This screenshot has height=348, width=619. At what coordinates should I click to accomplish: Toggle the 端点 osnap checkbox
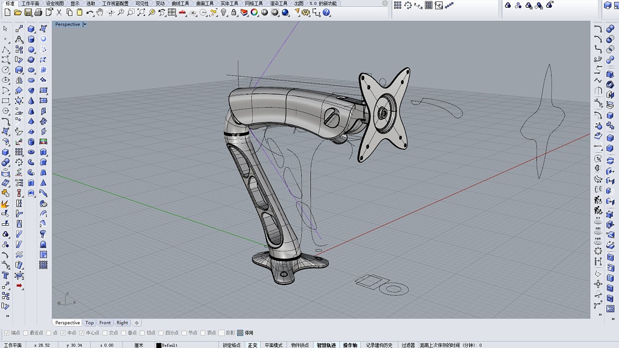point(7,333)
